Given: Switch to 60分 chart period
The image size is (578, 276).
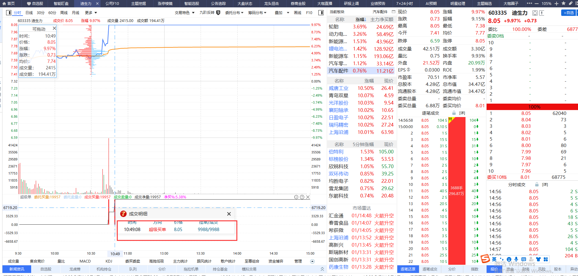Looking at the screenshot, I should pyautogui.click(x=52, y=13).
